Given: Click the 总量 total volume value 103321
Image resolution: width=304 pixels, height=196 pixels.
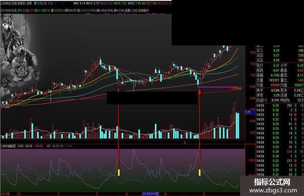Looking at the screenshot, I should pos(274,80).
